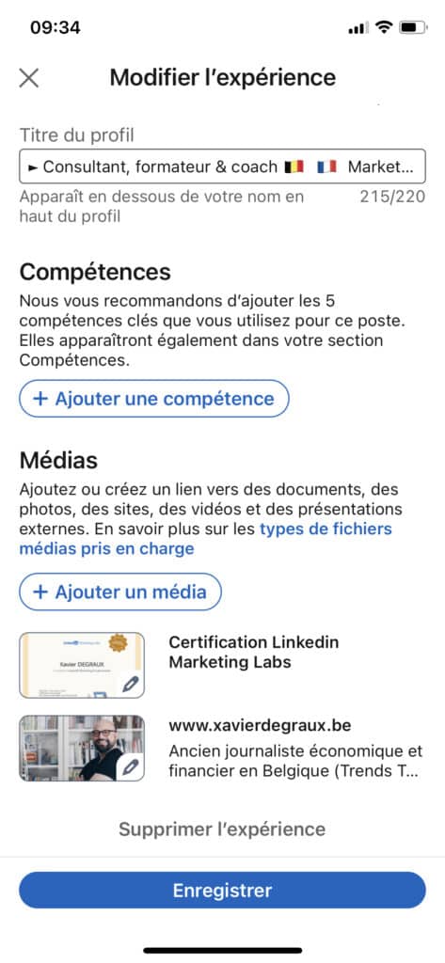Tap the French flag emoji in the title field

coord(327,166)
